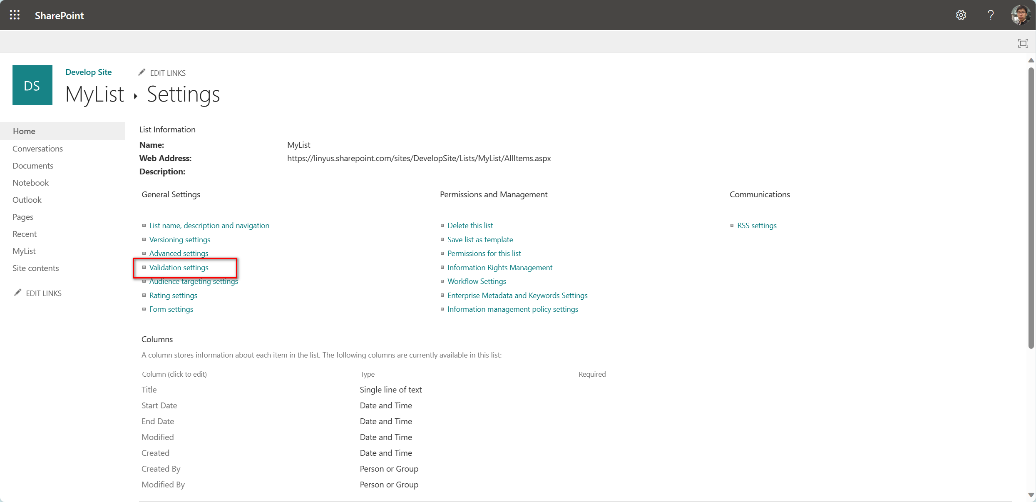
Task: Open RSS settings
Action: [x=757, y=225]
